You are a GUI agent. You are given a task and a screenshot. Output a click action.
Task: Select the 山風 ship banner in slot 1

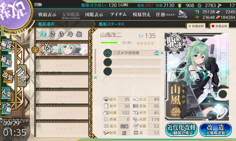click(x=64, y=50)
